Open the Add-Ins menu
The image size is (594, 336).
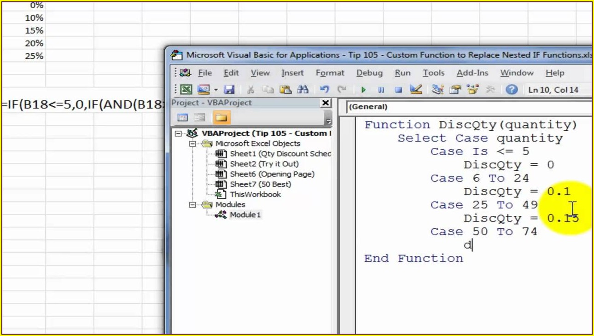(472, 73)
